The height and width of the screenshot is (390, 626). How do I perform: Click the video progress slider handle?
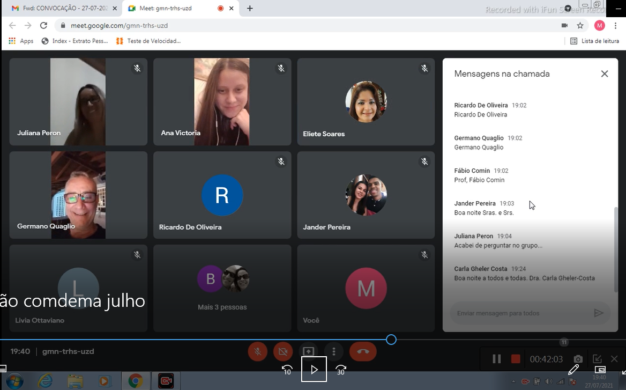391,340
